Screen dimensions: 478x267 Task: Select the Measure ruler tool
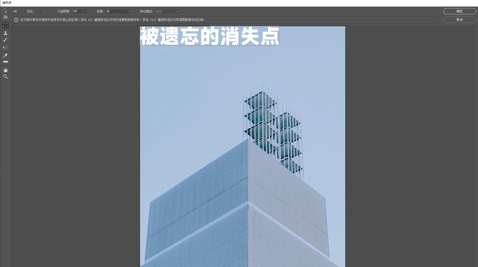pos(5,62)
